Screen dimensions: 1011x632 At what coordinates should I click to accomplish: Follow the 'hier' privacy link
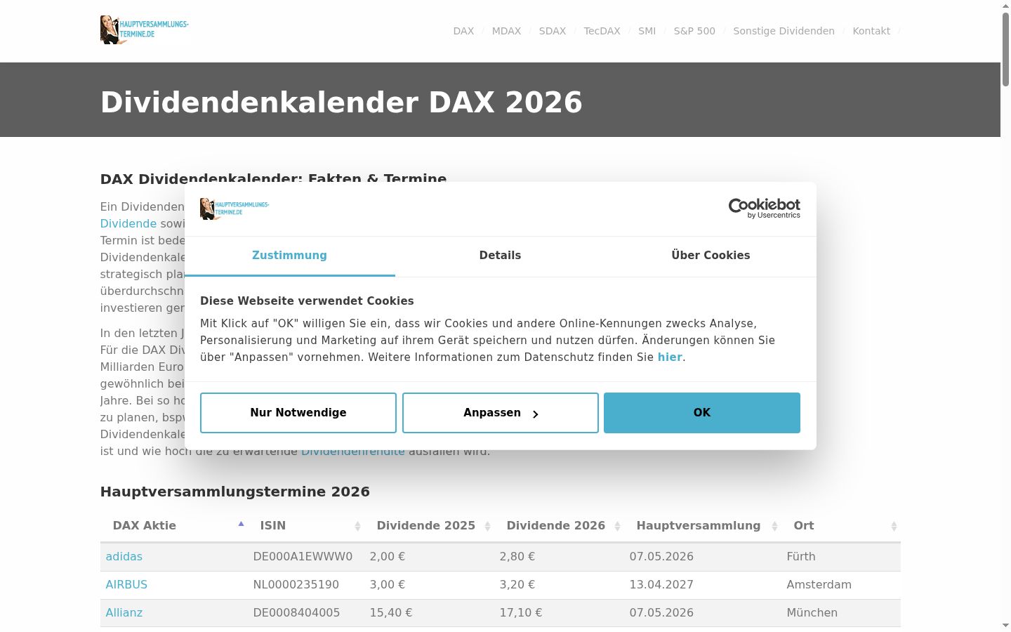click(670, 357)
